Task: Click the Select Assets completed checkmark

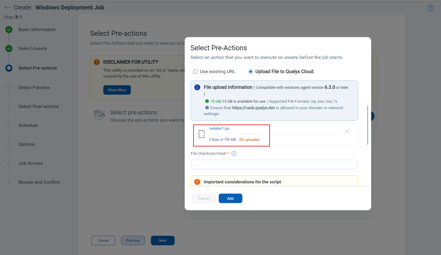Action: click(9, 49)
